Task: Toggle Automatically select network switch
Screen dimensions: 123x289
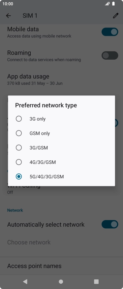Action: [x=110, y=224]
